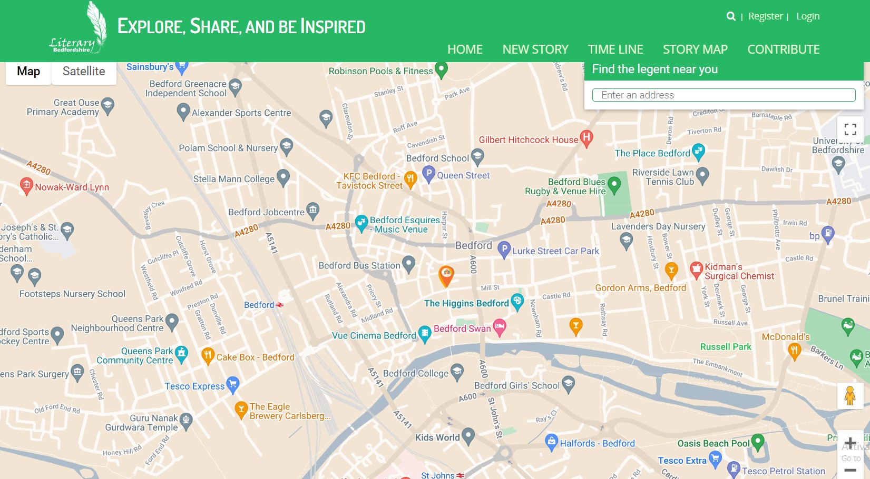The height and width of the screenshot is (479, 870).
Task: Click St Johns railway station icon
Action: pyautogui.click(x=461, y=475)
